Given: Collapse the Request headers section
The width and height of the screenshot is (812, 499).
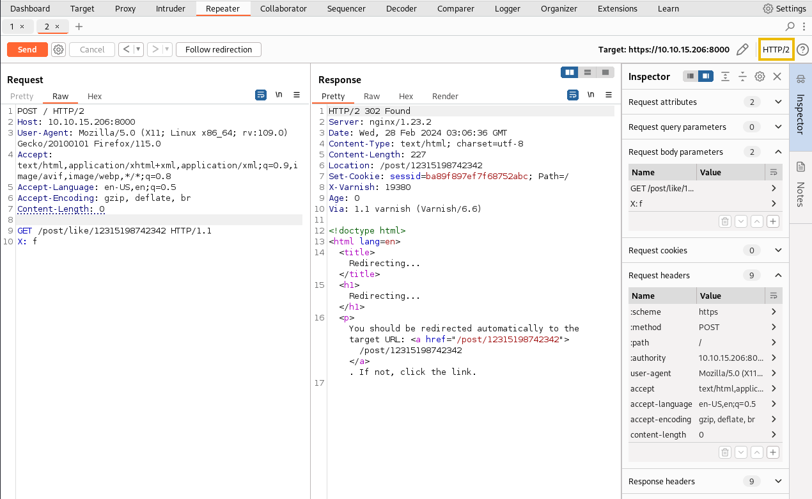Looking at the screenshot, I should coord(778,275).
